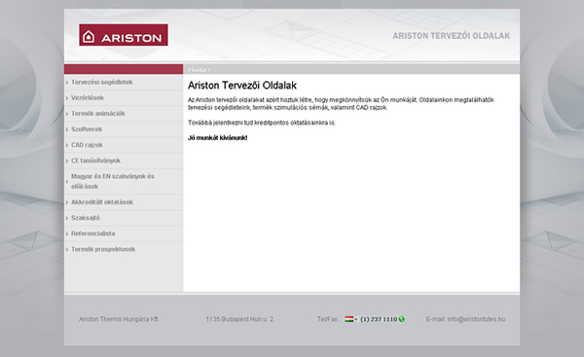Click the arrow beside Vezérlések

pyautogui.click(x=67, y=98)
